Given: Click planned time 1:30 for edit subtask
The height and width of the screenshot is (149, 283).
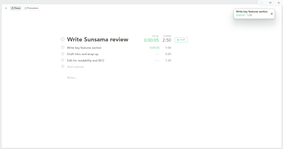Looking at the screenshot, I should point(168,60).
